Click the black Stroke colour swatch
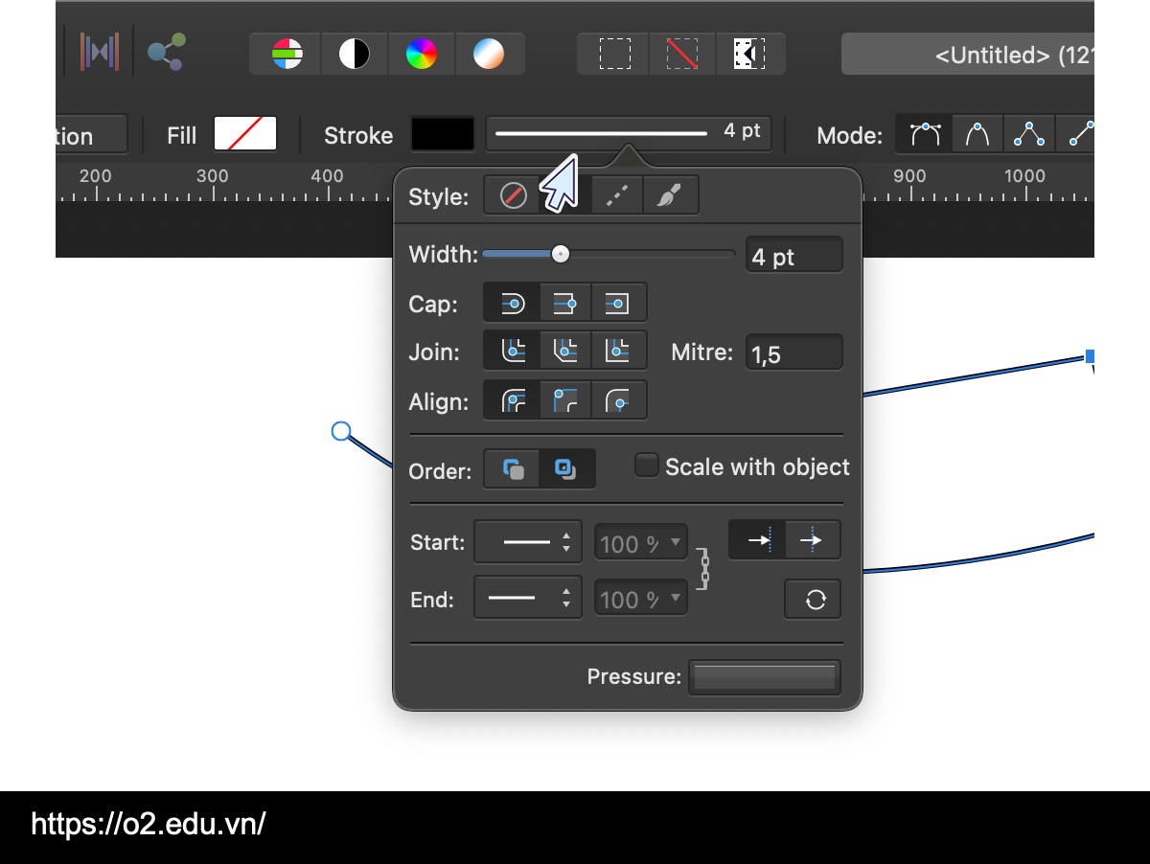The width and height of the screenshot is (1150, 864). 443,134
